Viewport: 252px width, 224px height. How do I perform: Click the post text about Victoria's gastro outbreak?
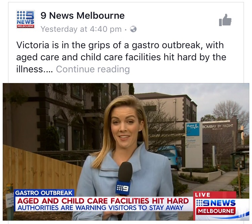click(121, 57)
